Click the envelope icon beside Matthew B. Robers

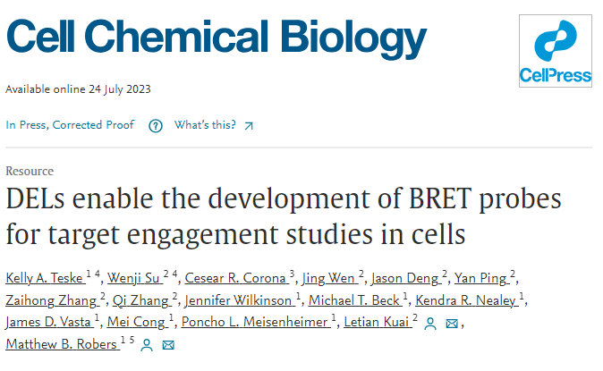(x=168, y=344)
